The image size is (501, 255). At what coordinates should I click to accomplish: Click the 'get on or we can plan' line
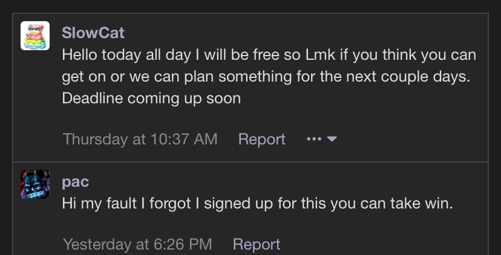pyautogui.click(x=266, y=77)
